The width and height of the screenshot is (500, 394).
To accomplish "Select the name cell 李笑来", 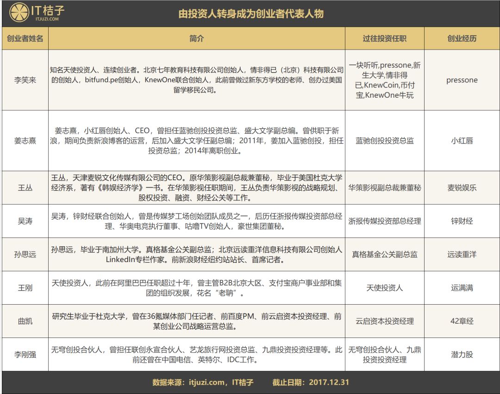I will click(25, 80).
